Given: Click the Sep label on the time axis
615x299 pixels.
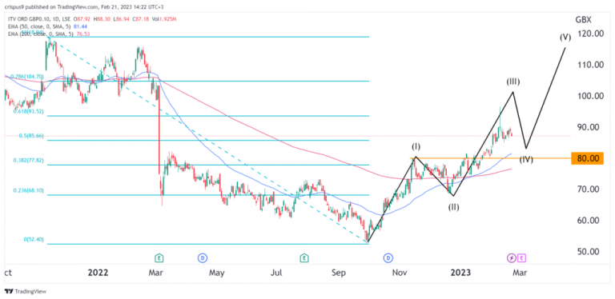Looking at the screenshot, I should pyautogui.click(x=339, y=273).
